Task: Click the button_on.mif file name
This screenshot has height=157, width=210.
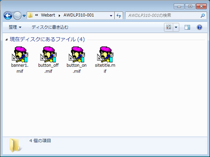Action: point(76,68)
